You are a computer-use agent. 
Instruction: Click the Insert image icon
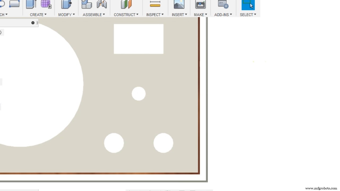coord(179,4)
